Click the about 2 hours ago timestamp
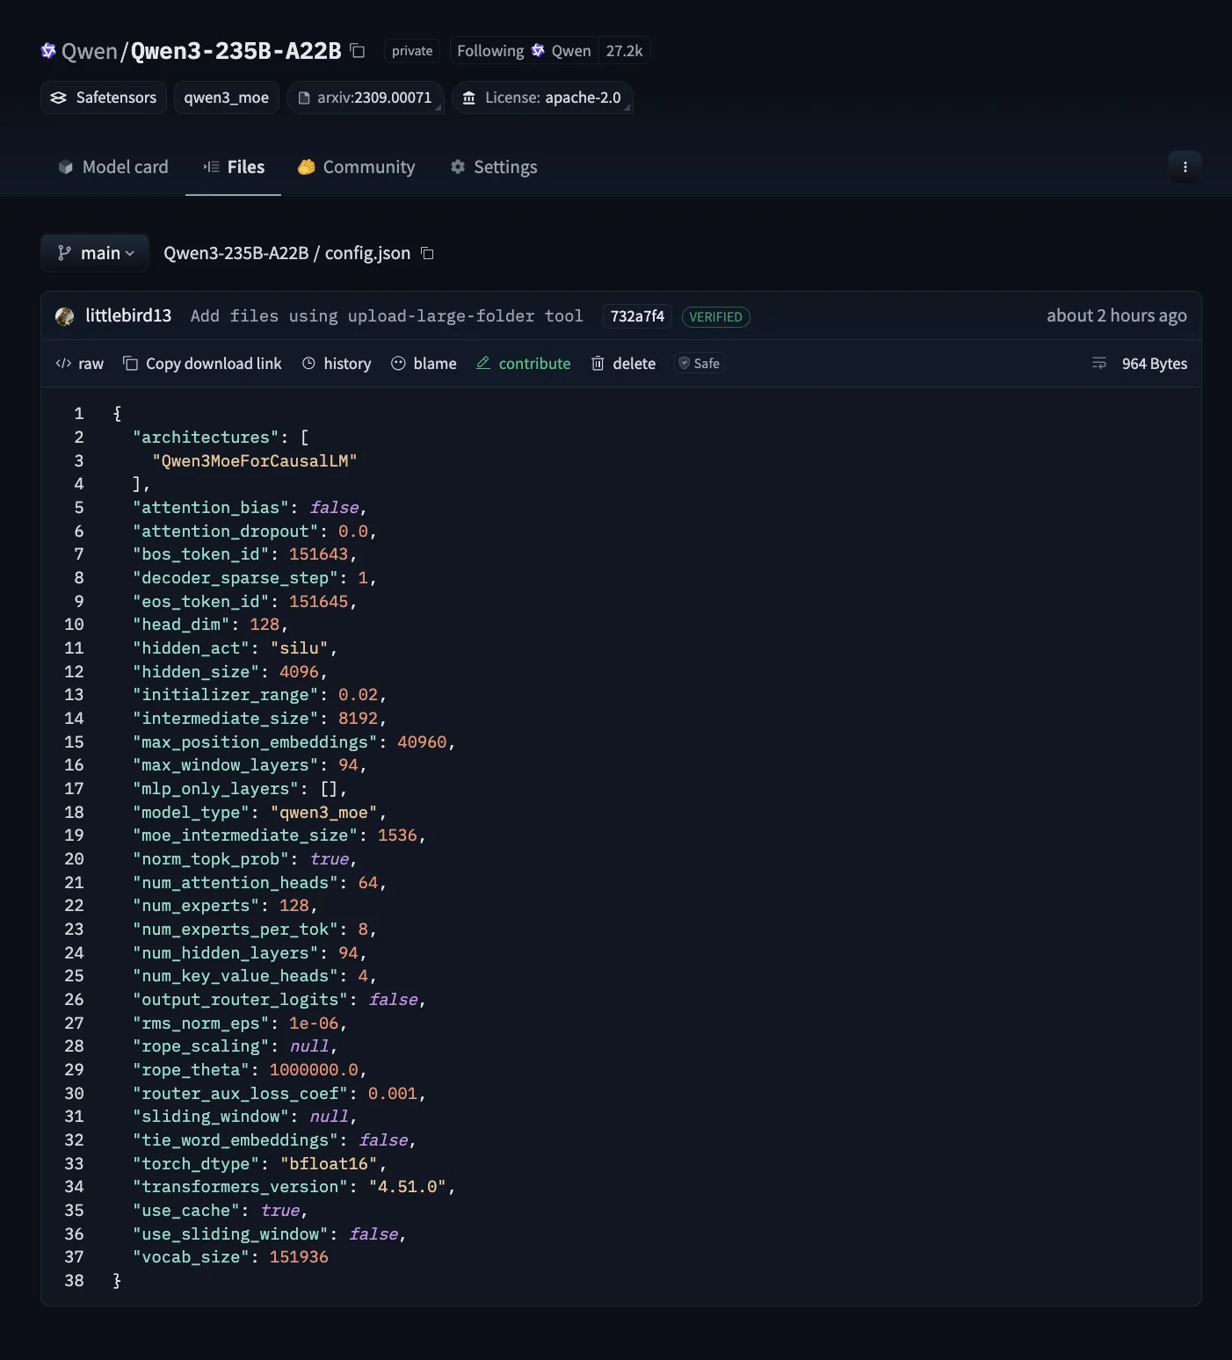Image resolution: width=1232 pixels, height=1360 pixels. click(1116, 315)
